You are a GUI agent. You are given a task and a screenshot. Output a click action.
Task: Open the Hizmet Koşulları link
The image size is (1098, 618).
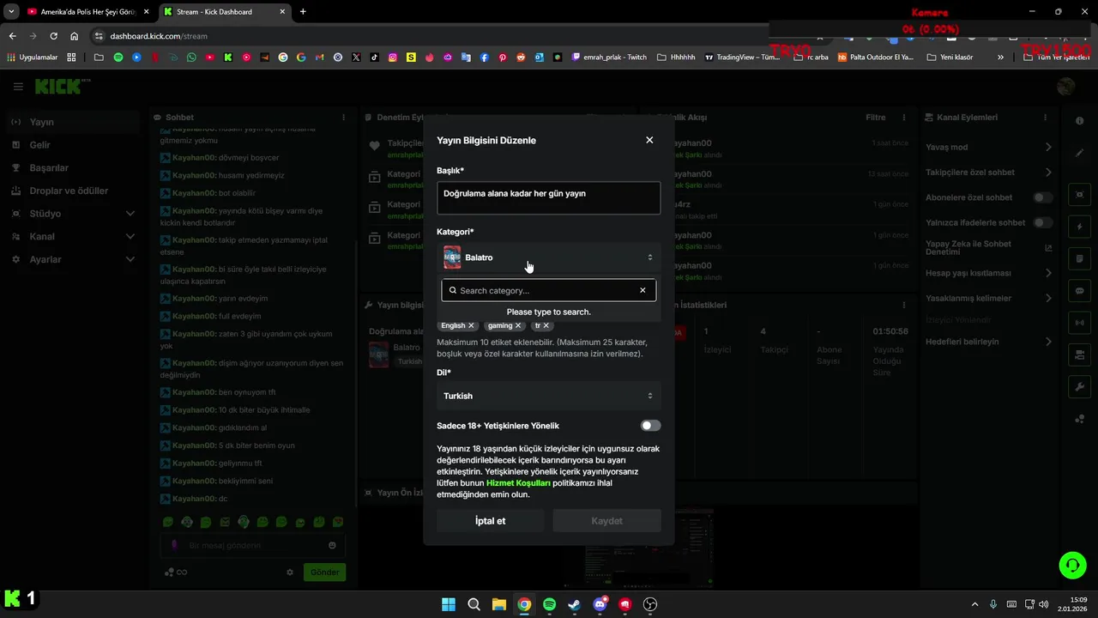[x=518, y=483]
